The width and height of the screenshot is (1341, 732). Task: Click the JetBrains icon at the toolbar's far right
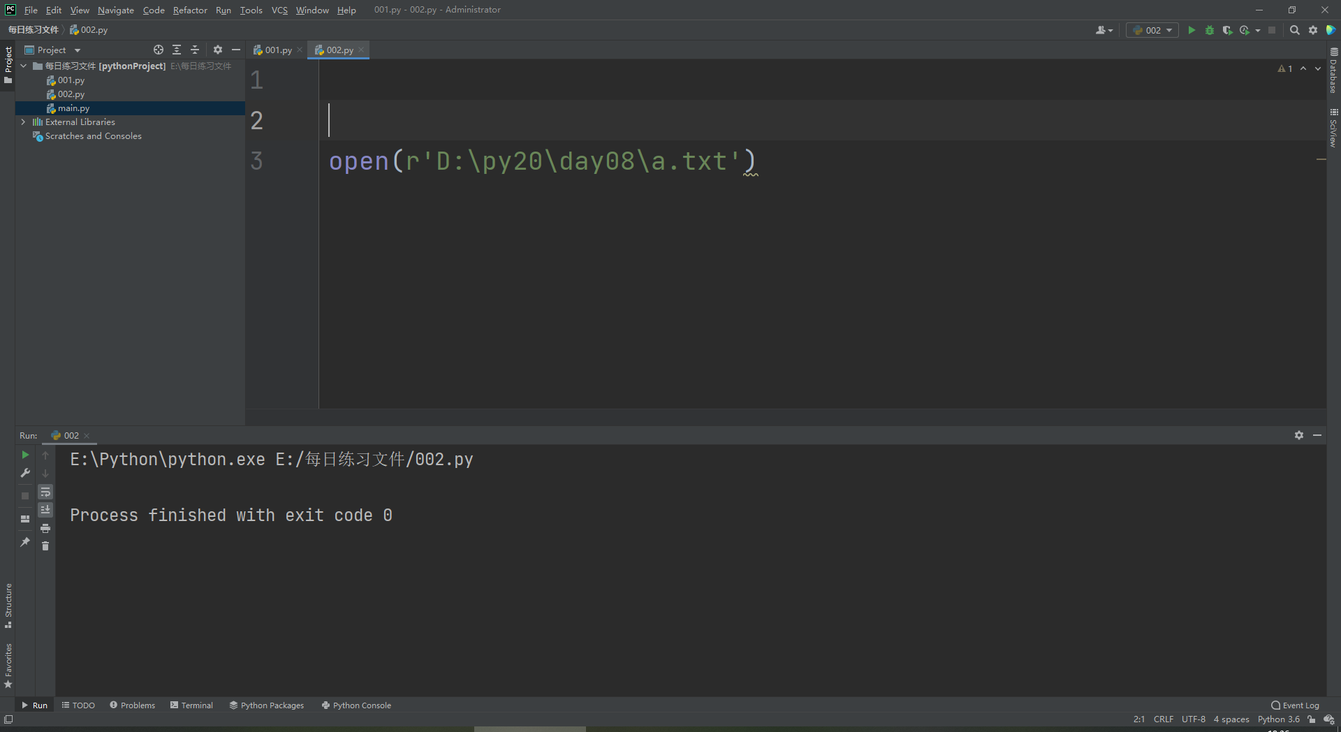coord(1331,30)
